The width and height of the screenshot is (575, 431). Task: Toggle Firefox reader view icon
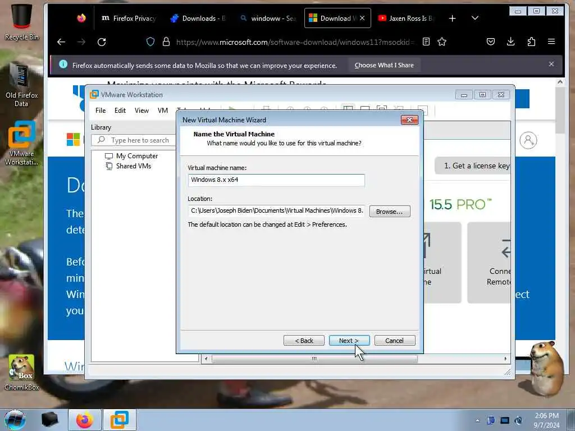point(426,42)
